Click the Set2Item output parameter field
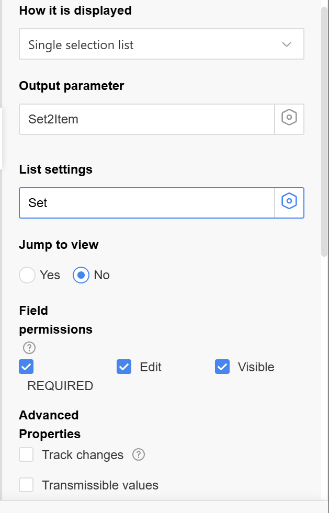329x513 pixels. tap(146, 119)
